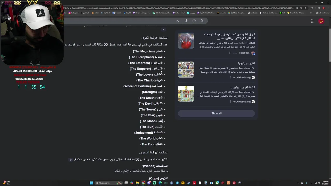Open Discord from the taskbar

pos(149,183)
